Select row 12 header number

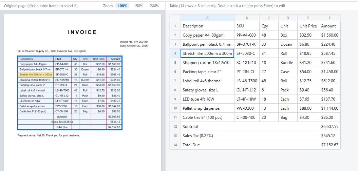tap(175, 127)
